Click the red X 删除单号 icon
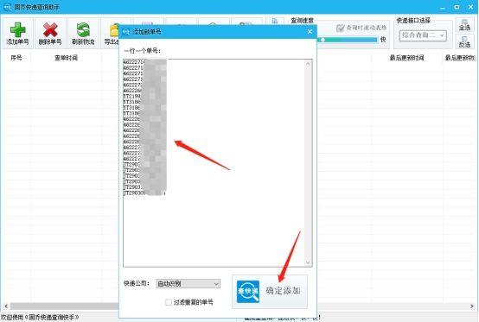This screenshot has width=479, height=322. tap(50, 29)
